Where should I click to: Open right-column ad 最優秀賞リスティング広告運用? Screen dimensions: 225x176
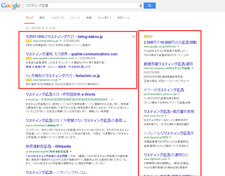[x=168, y=64]
